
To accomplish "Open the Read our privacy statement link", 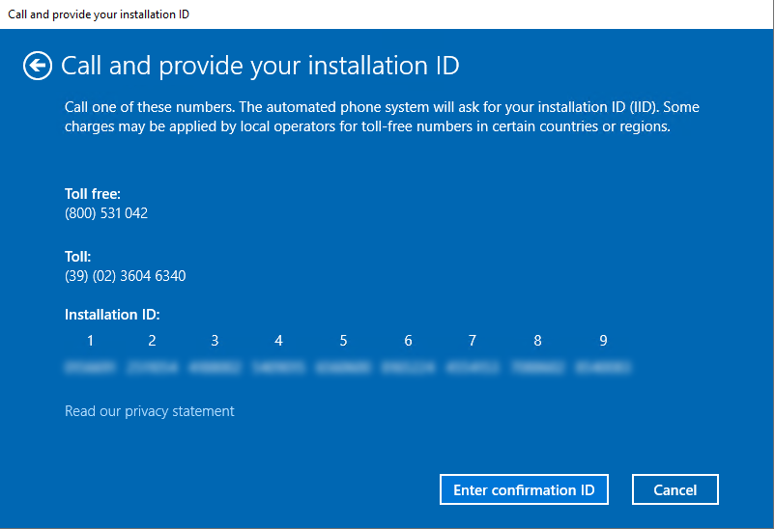I will [x=149, y=411].
